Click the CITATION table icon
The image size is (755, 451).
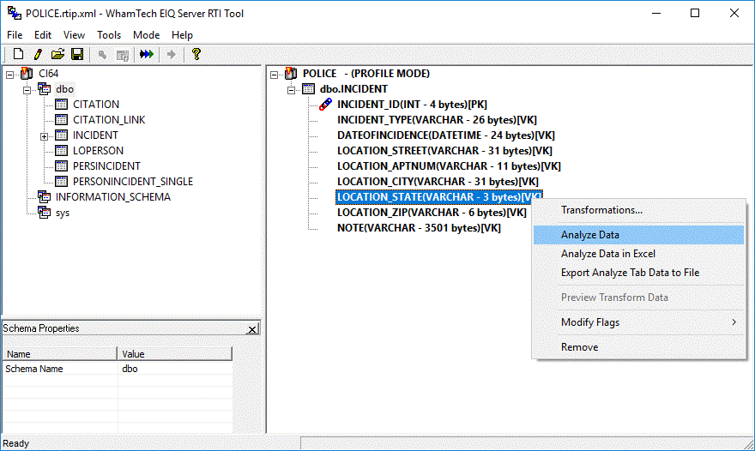(x=62, y=105)
